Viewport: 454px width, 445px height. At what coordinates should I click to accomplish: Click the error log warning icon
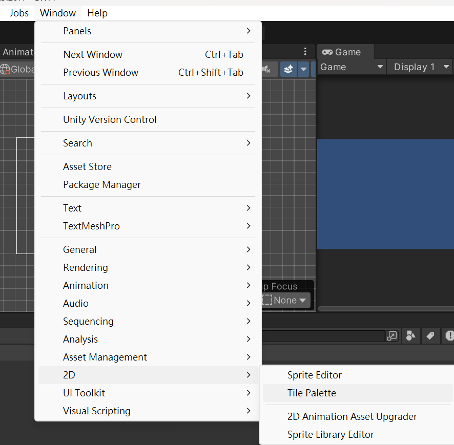pos(449,336)
